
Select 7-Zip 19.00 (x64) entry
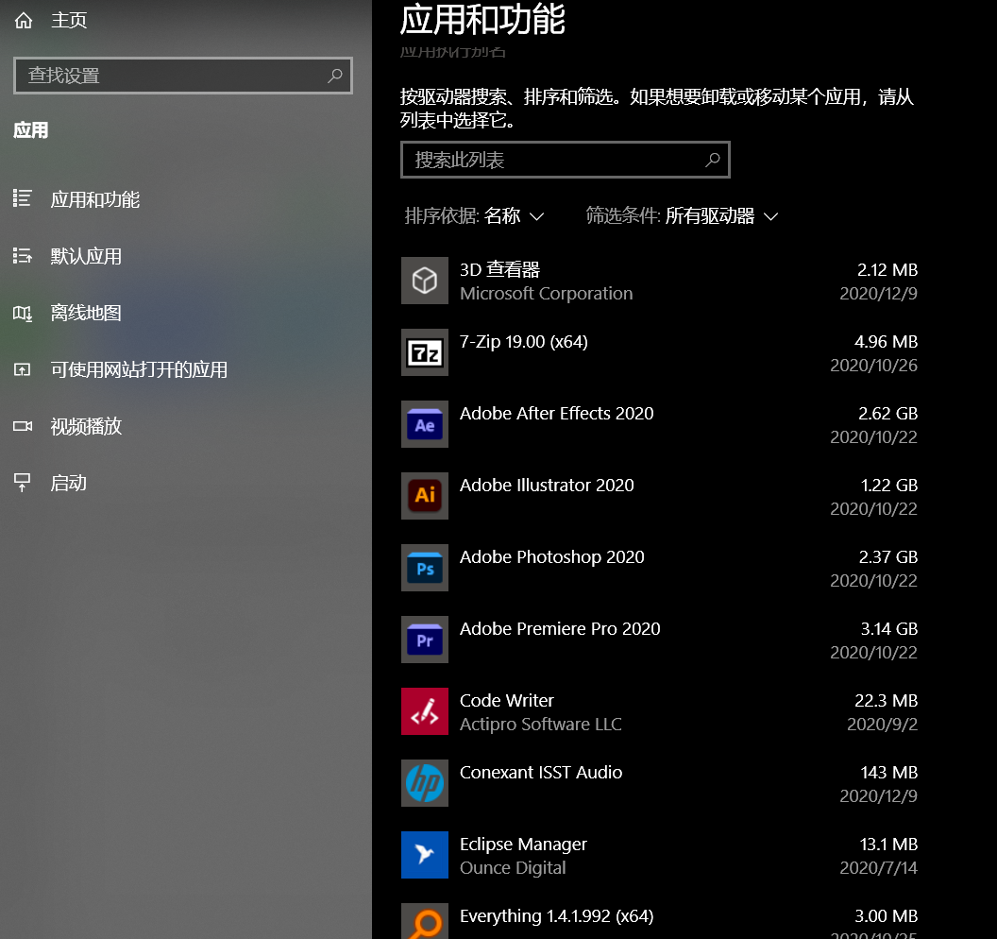point(659,352)
